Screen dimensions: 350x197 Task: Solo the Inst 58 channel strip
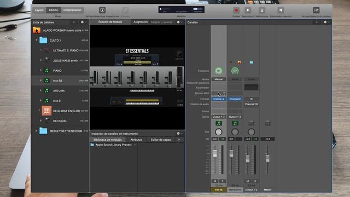coord(223,181)
